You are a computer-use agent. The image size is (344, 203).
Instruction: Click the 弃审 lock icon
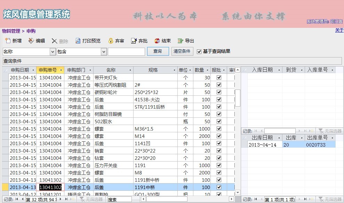coord(111,41)
